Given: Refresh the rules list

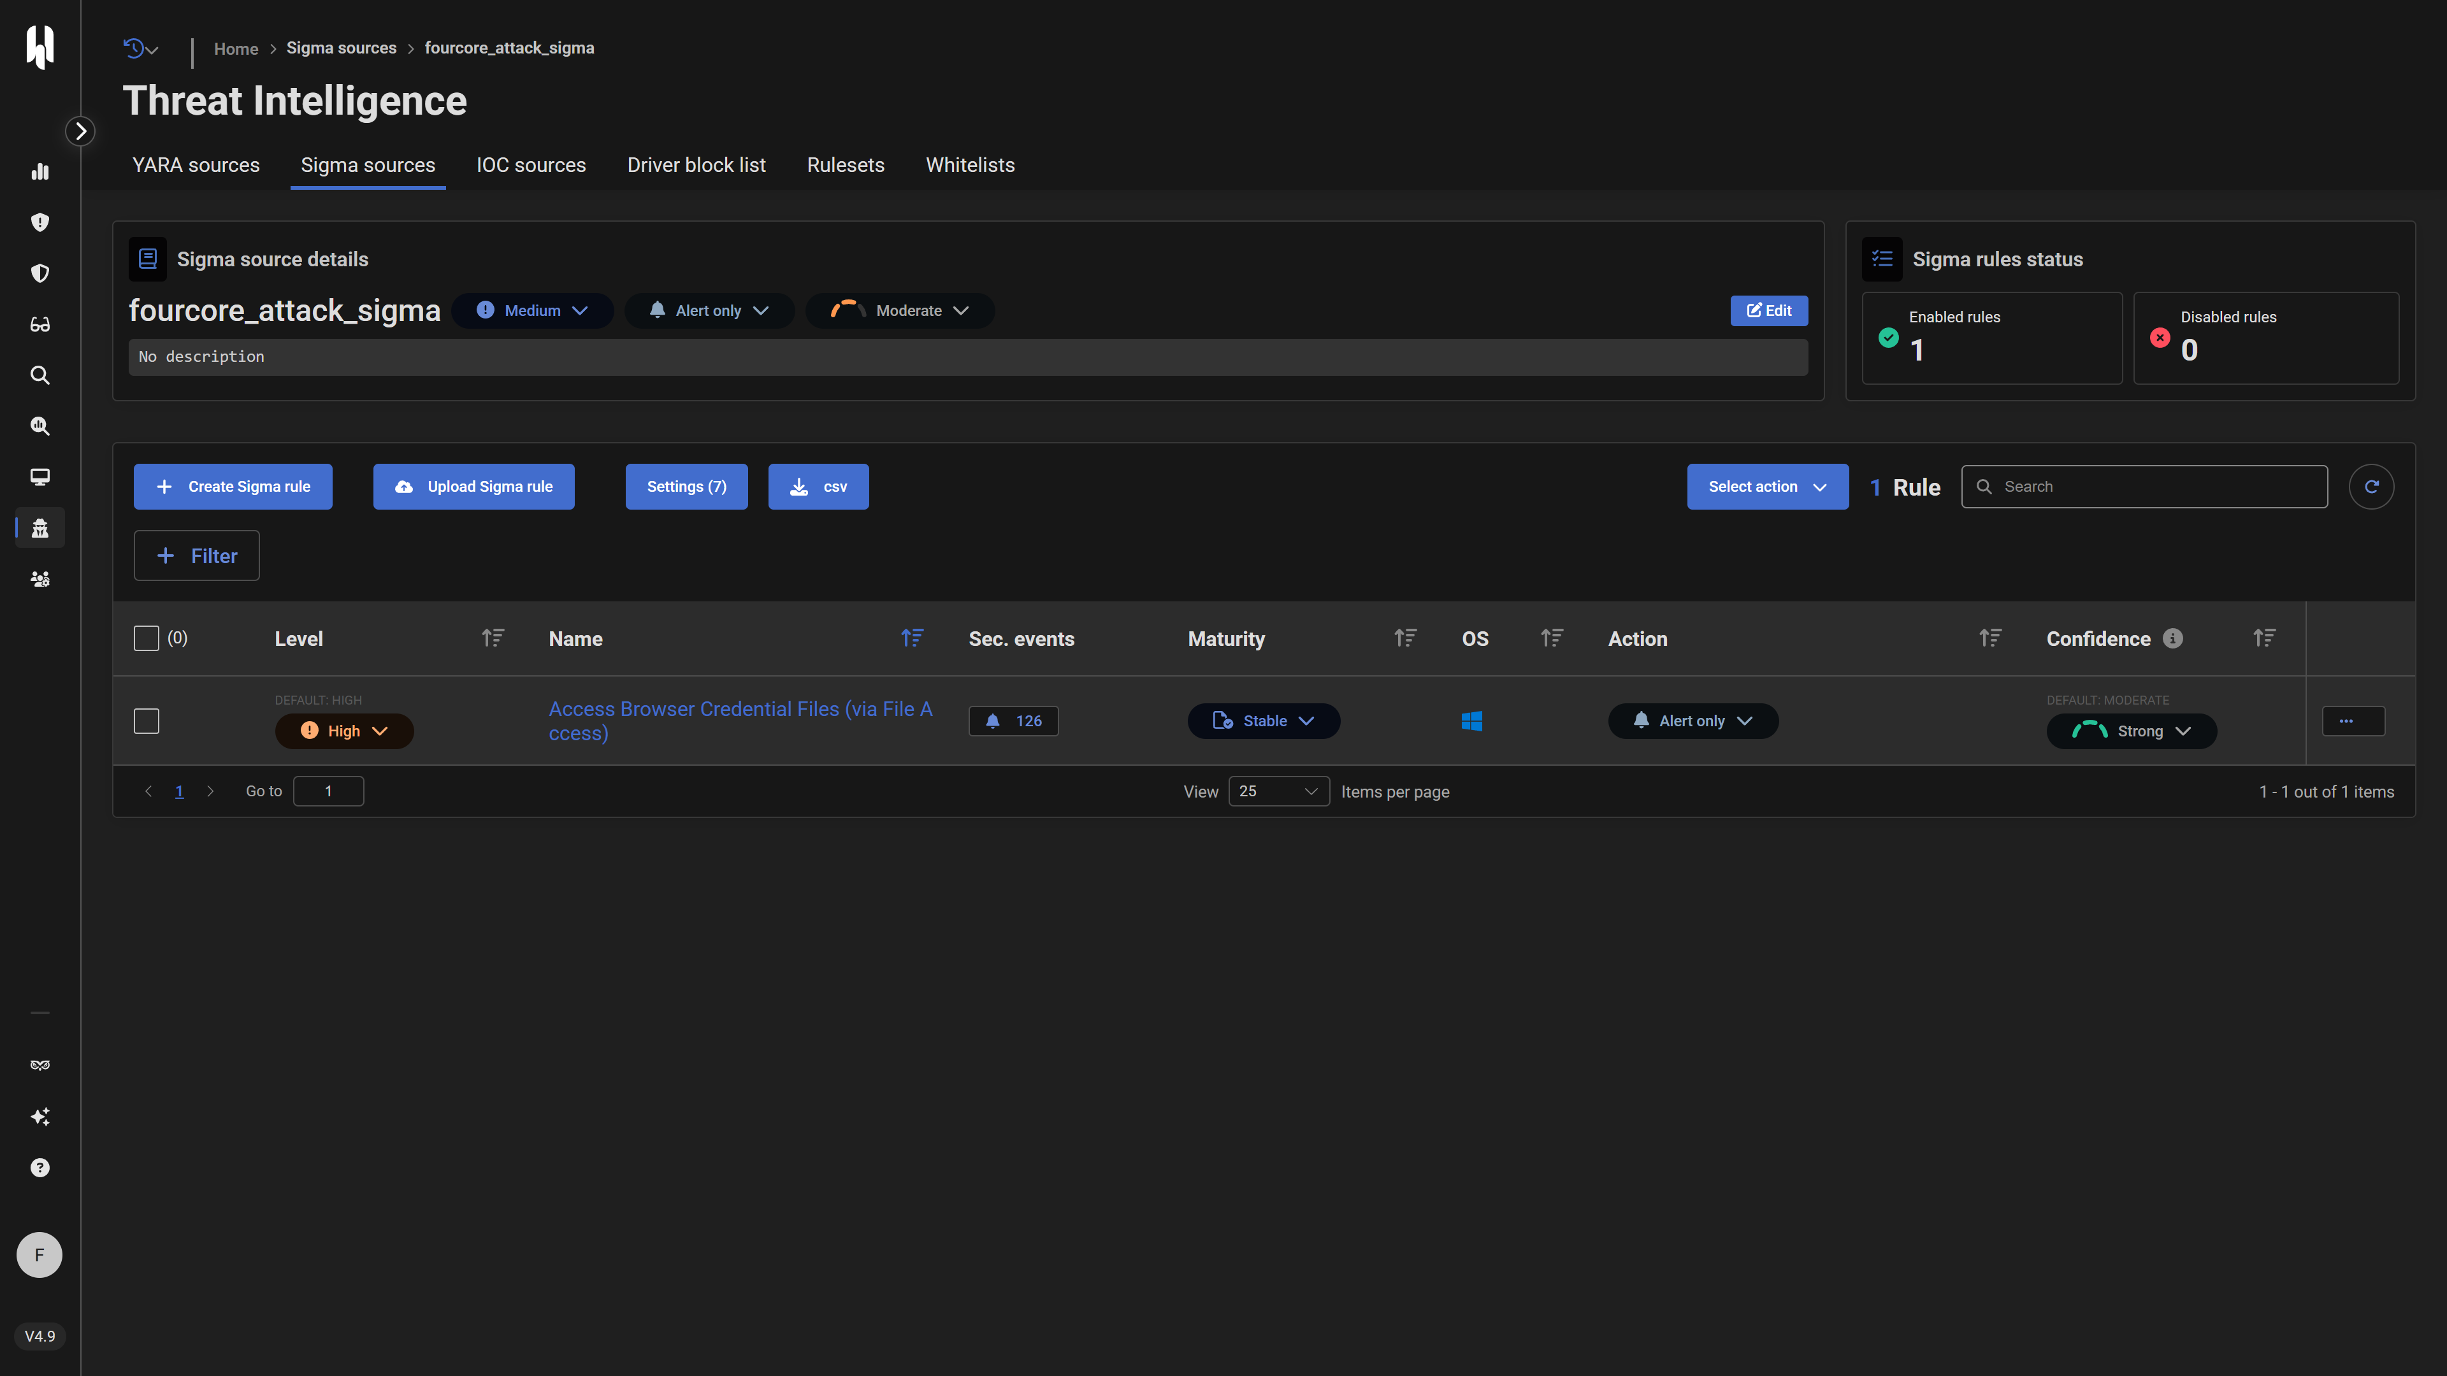Looking at the screenshot, I should click(x=2371, y=486).
